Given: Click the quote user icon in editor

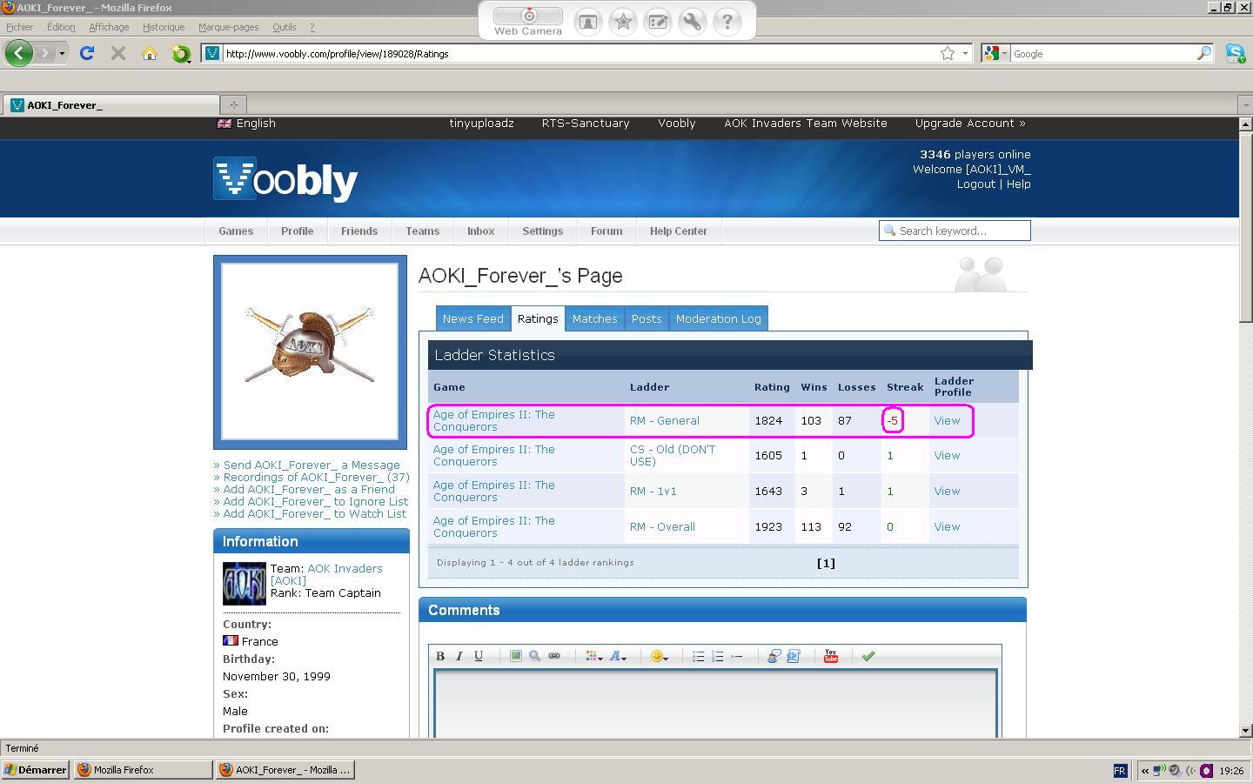Looking at the screenshot, I should [x=774, y=656].
